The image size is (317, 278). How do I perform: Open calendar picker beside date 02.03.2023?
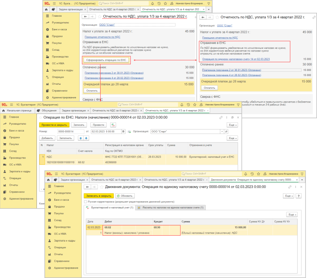coord(123,131)
